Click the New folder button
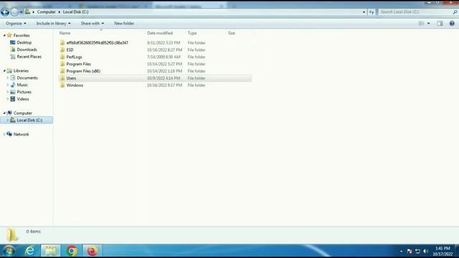The height and width of the screenshot is (258, 459). 124,24
